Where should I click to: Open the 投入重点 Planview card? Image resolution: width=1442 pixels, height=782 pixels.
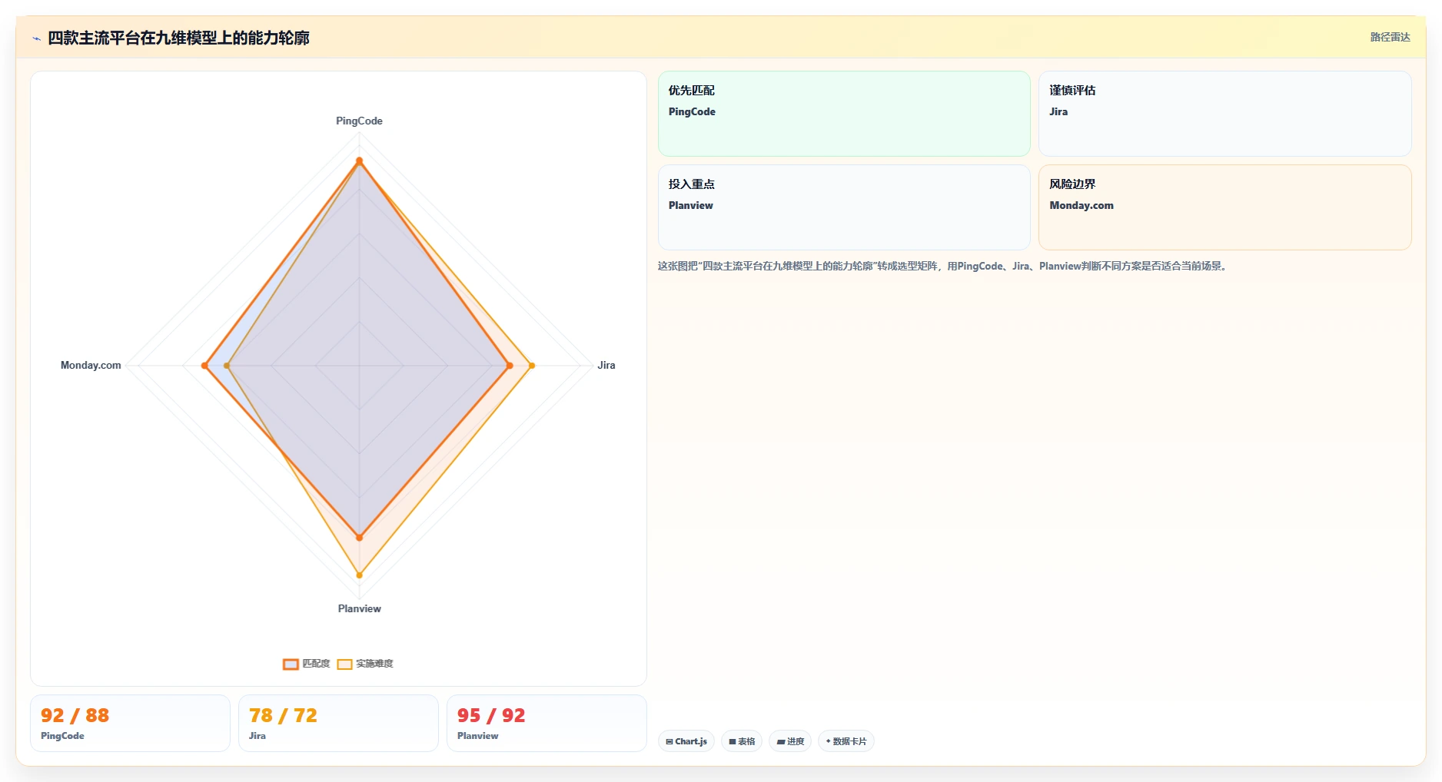844,207
